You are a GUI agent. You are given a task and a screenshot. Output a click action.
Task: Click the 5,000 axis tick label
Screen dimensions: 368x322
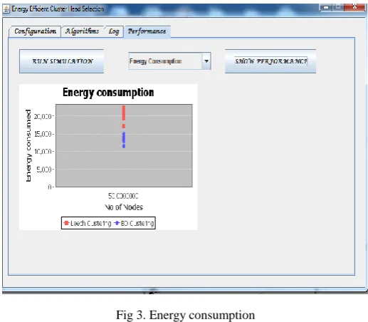[x=44, y=170]
